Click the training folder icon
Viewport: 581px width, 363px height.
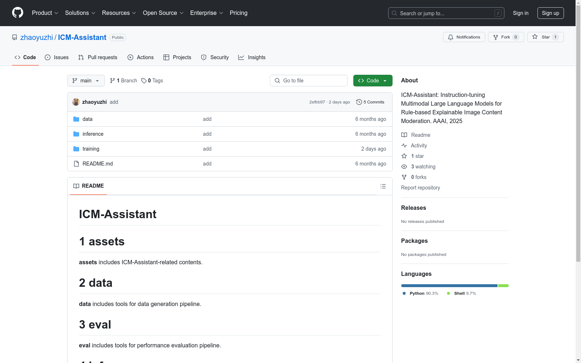(76, 149)
